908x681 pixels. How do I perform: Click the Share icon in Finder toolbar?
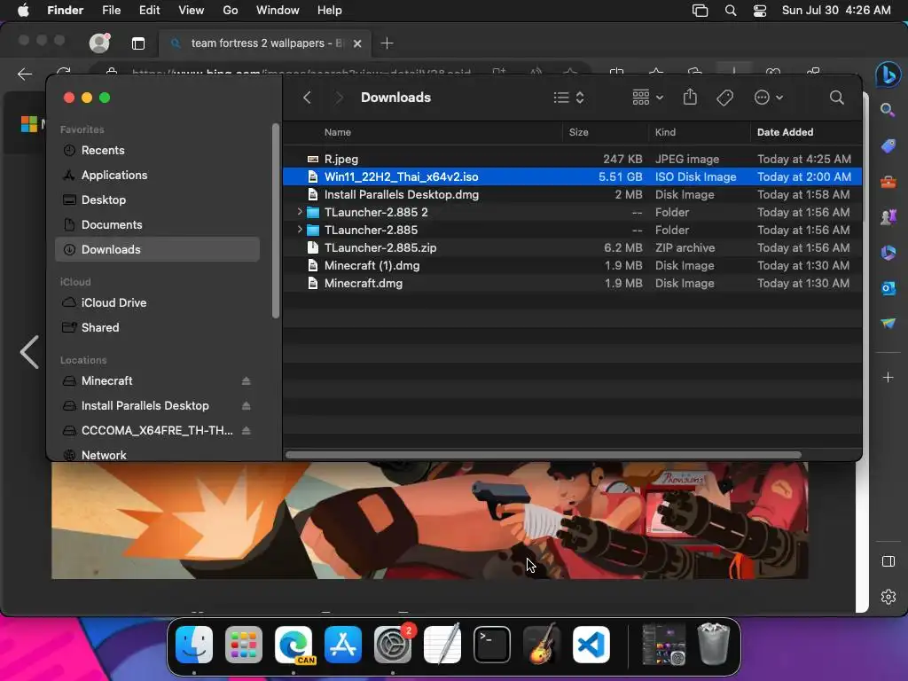pyautogui.click(x=690, y=97)
